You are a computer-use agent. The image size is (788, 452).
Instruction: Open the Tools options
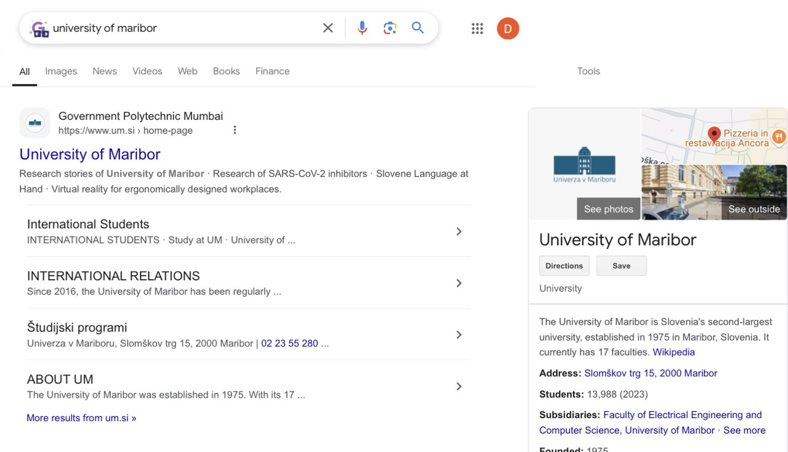[589, 71]
